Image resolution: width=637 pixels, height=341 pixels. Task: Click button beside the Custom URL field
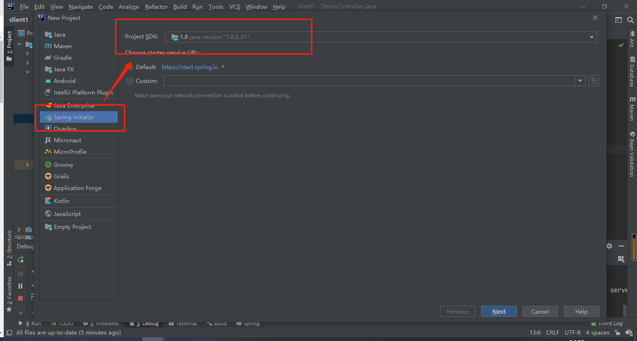point(594,81)
